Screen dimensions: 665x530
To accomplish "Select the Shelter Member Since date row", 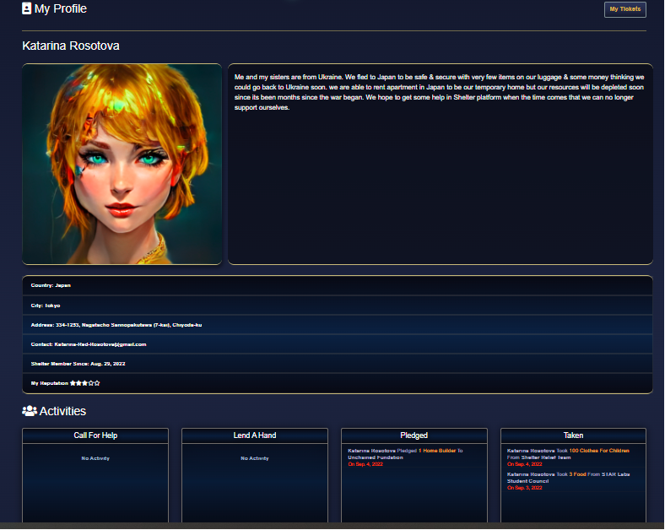I will coord(338,364).
